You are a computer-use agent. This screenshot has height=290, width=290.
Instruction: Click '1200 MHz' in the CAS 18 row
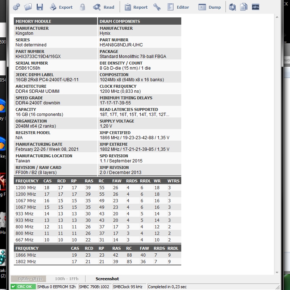tap(26, 187)
